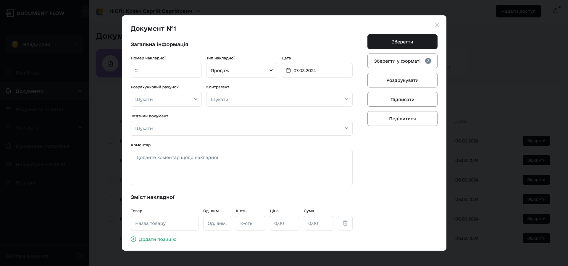
Task: Open the Зв'язний документ search dropdown
Action: click(242, 128)
